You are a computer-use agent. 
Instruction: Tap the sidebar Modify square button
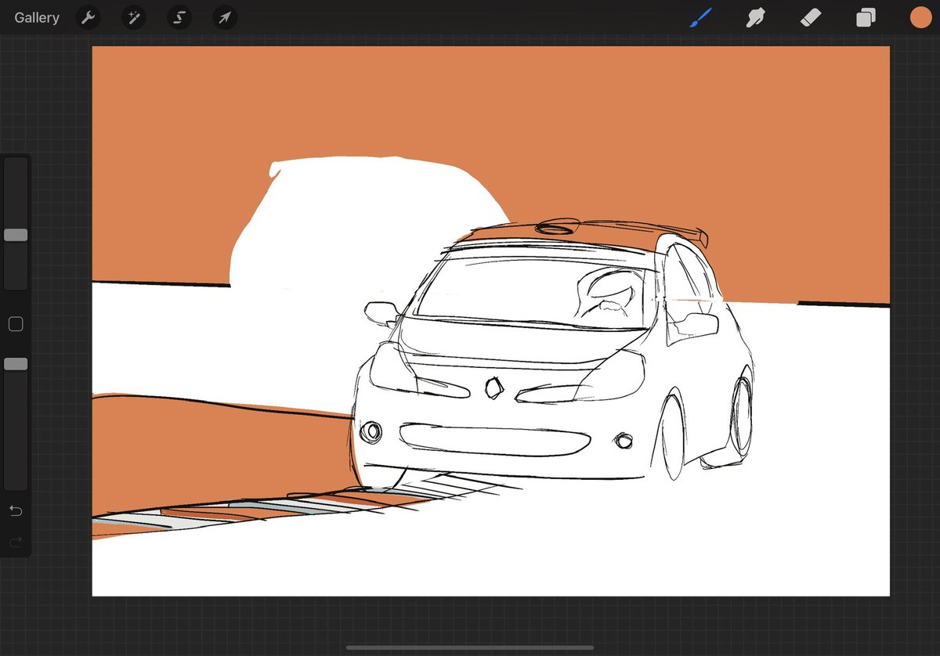16,324
